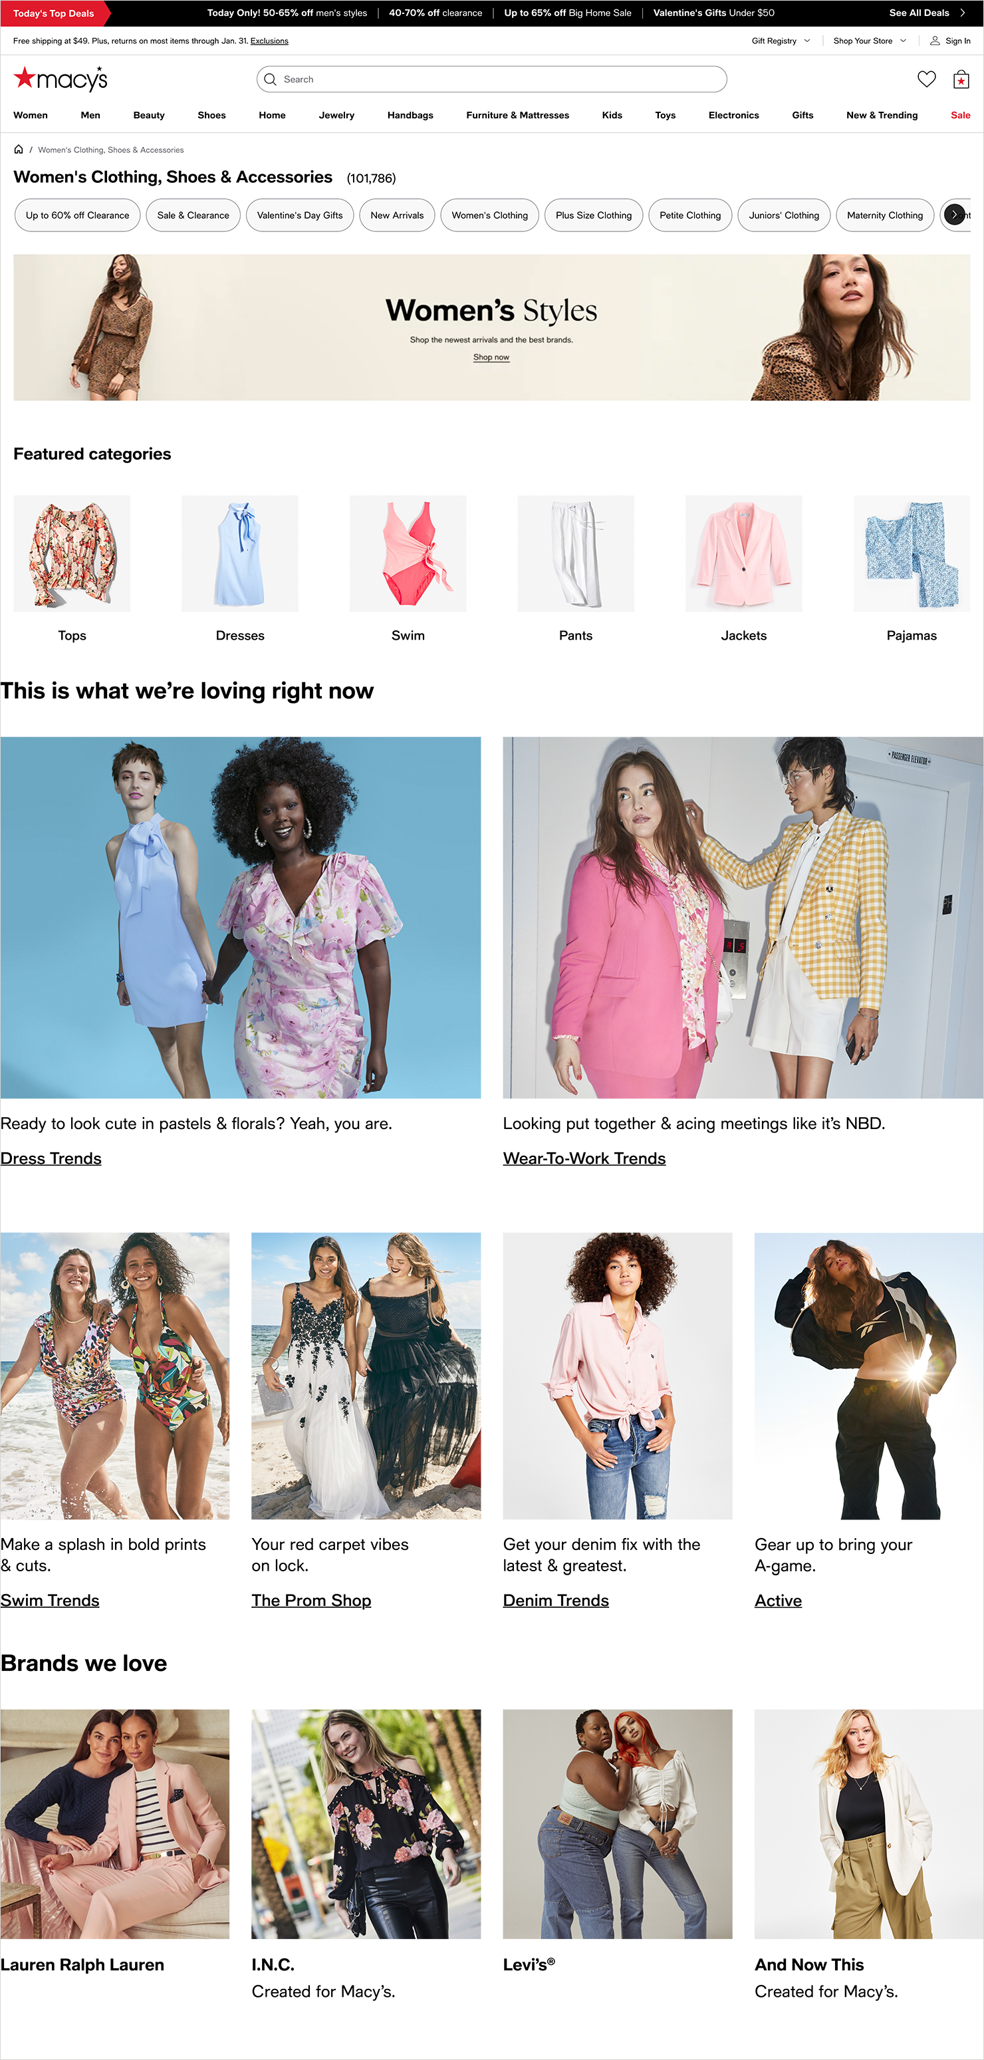Click the Sign In person icon
The width and height of the screenshot is (984, 2060).
(x=934, y=41)
